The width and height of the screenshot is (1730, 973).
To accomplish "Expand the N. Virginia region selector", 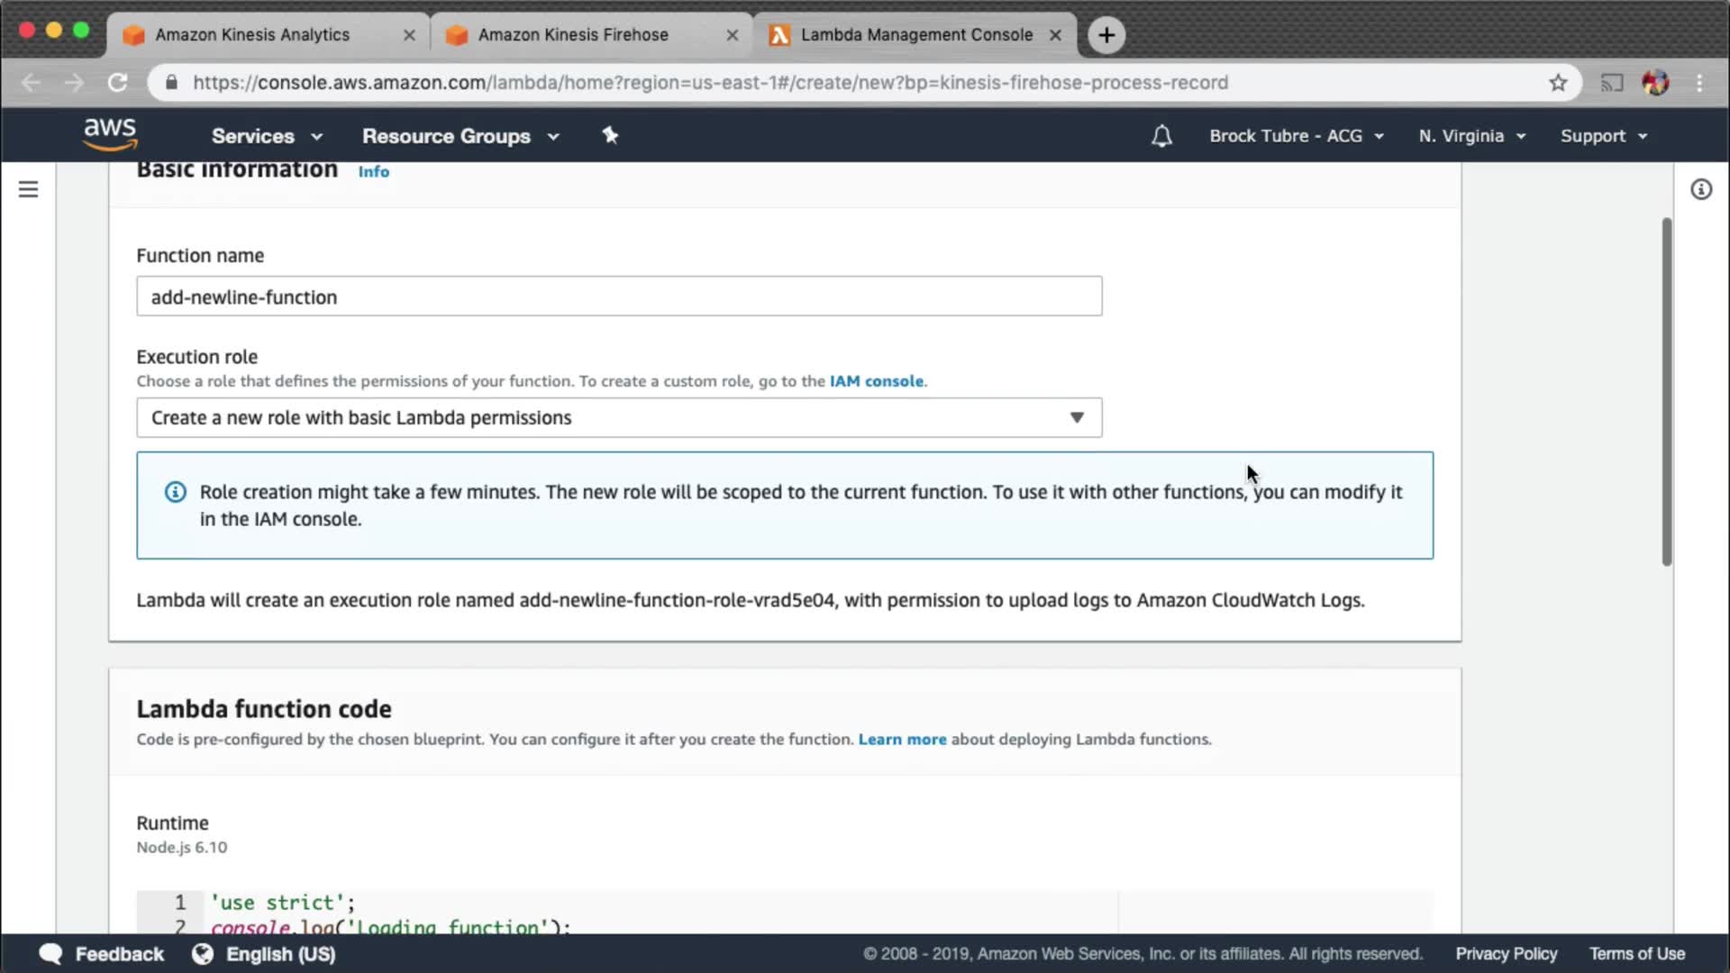I will pyautogui.click(x=1471, y=136).
